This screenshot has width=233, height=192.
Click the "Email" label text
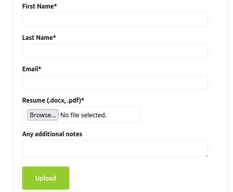point(30,69)
